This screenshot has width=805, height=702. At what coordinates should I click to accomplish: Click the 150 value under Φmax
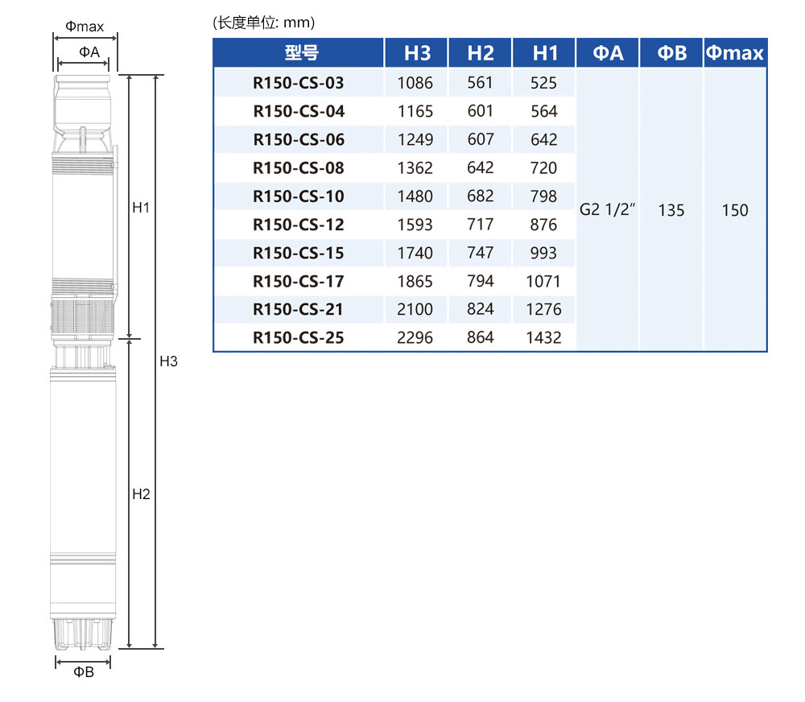coord(735,211)
